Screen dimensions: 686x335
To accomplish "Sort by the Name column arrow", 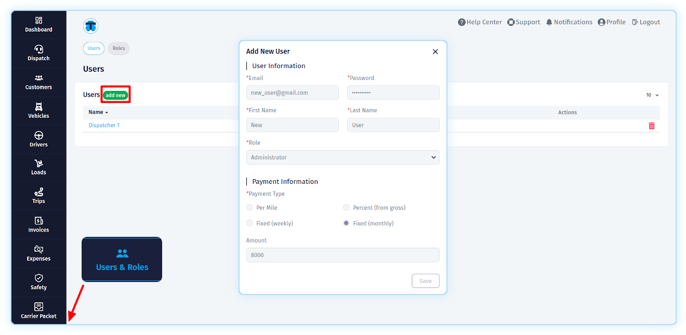I will tap(106, 113).
